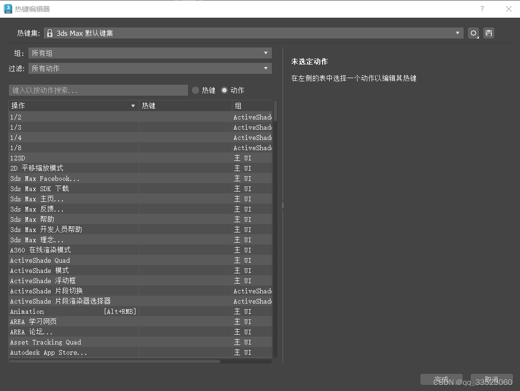
Task: Click the lock icon beside 3ds Max 默认键集
Action: pos(50,33)
